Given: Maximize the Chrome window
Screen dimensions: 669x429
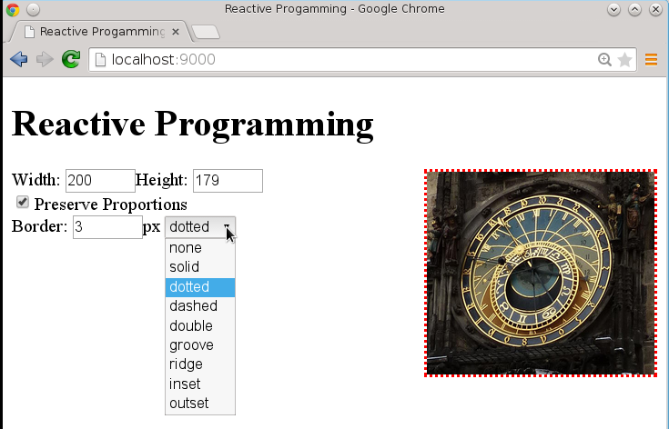Looking at the screenshot, I should pos(635,9).
